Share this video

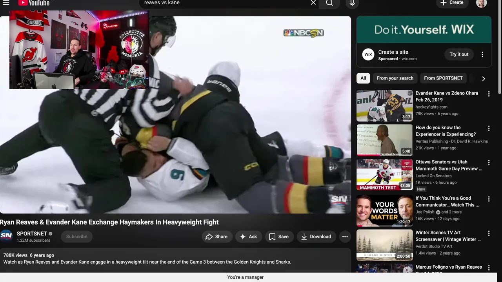216,237
